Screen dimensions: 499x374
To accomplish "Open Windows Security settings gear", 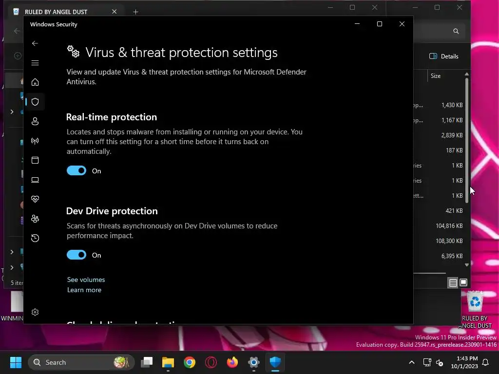I will tap(35, 312).
